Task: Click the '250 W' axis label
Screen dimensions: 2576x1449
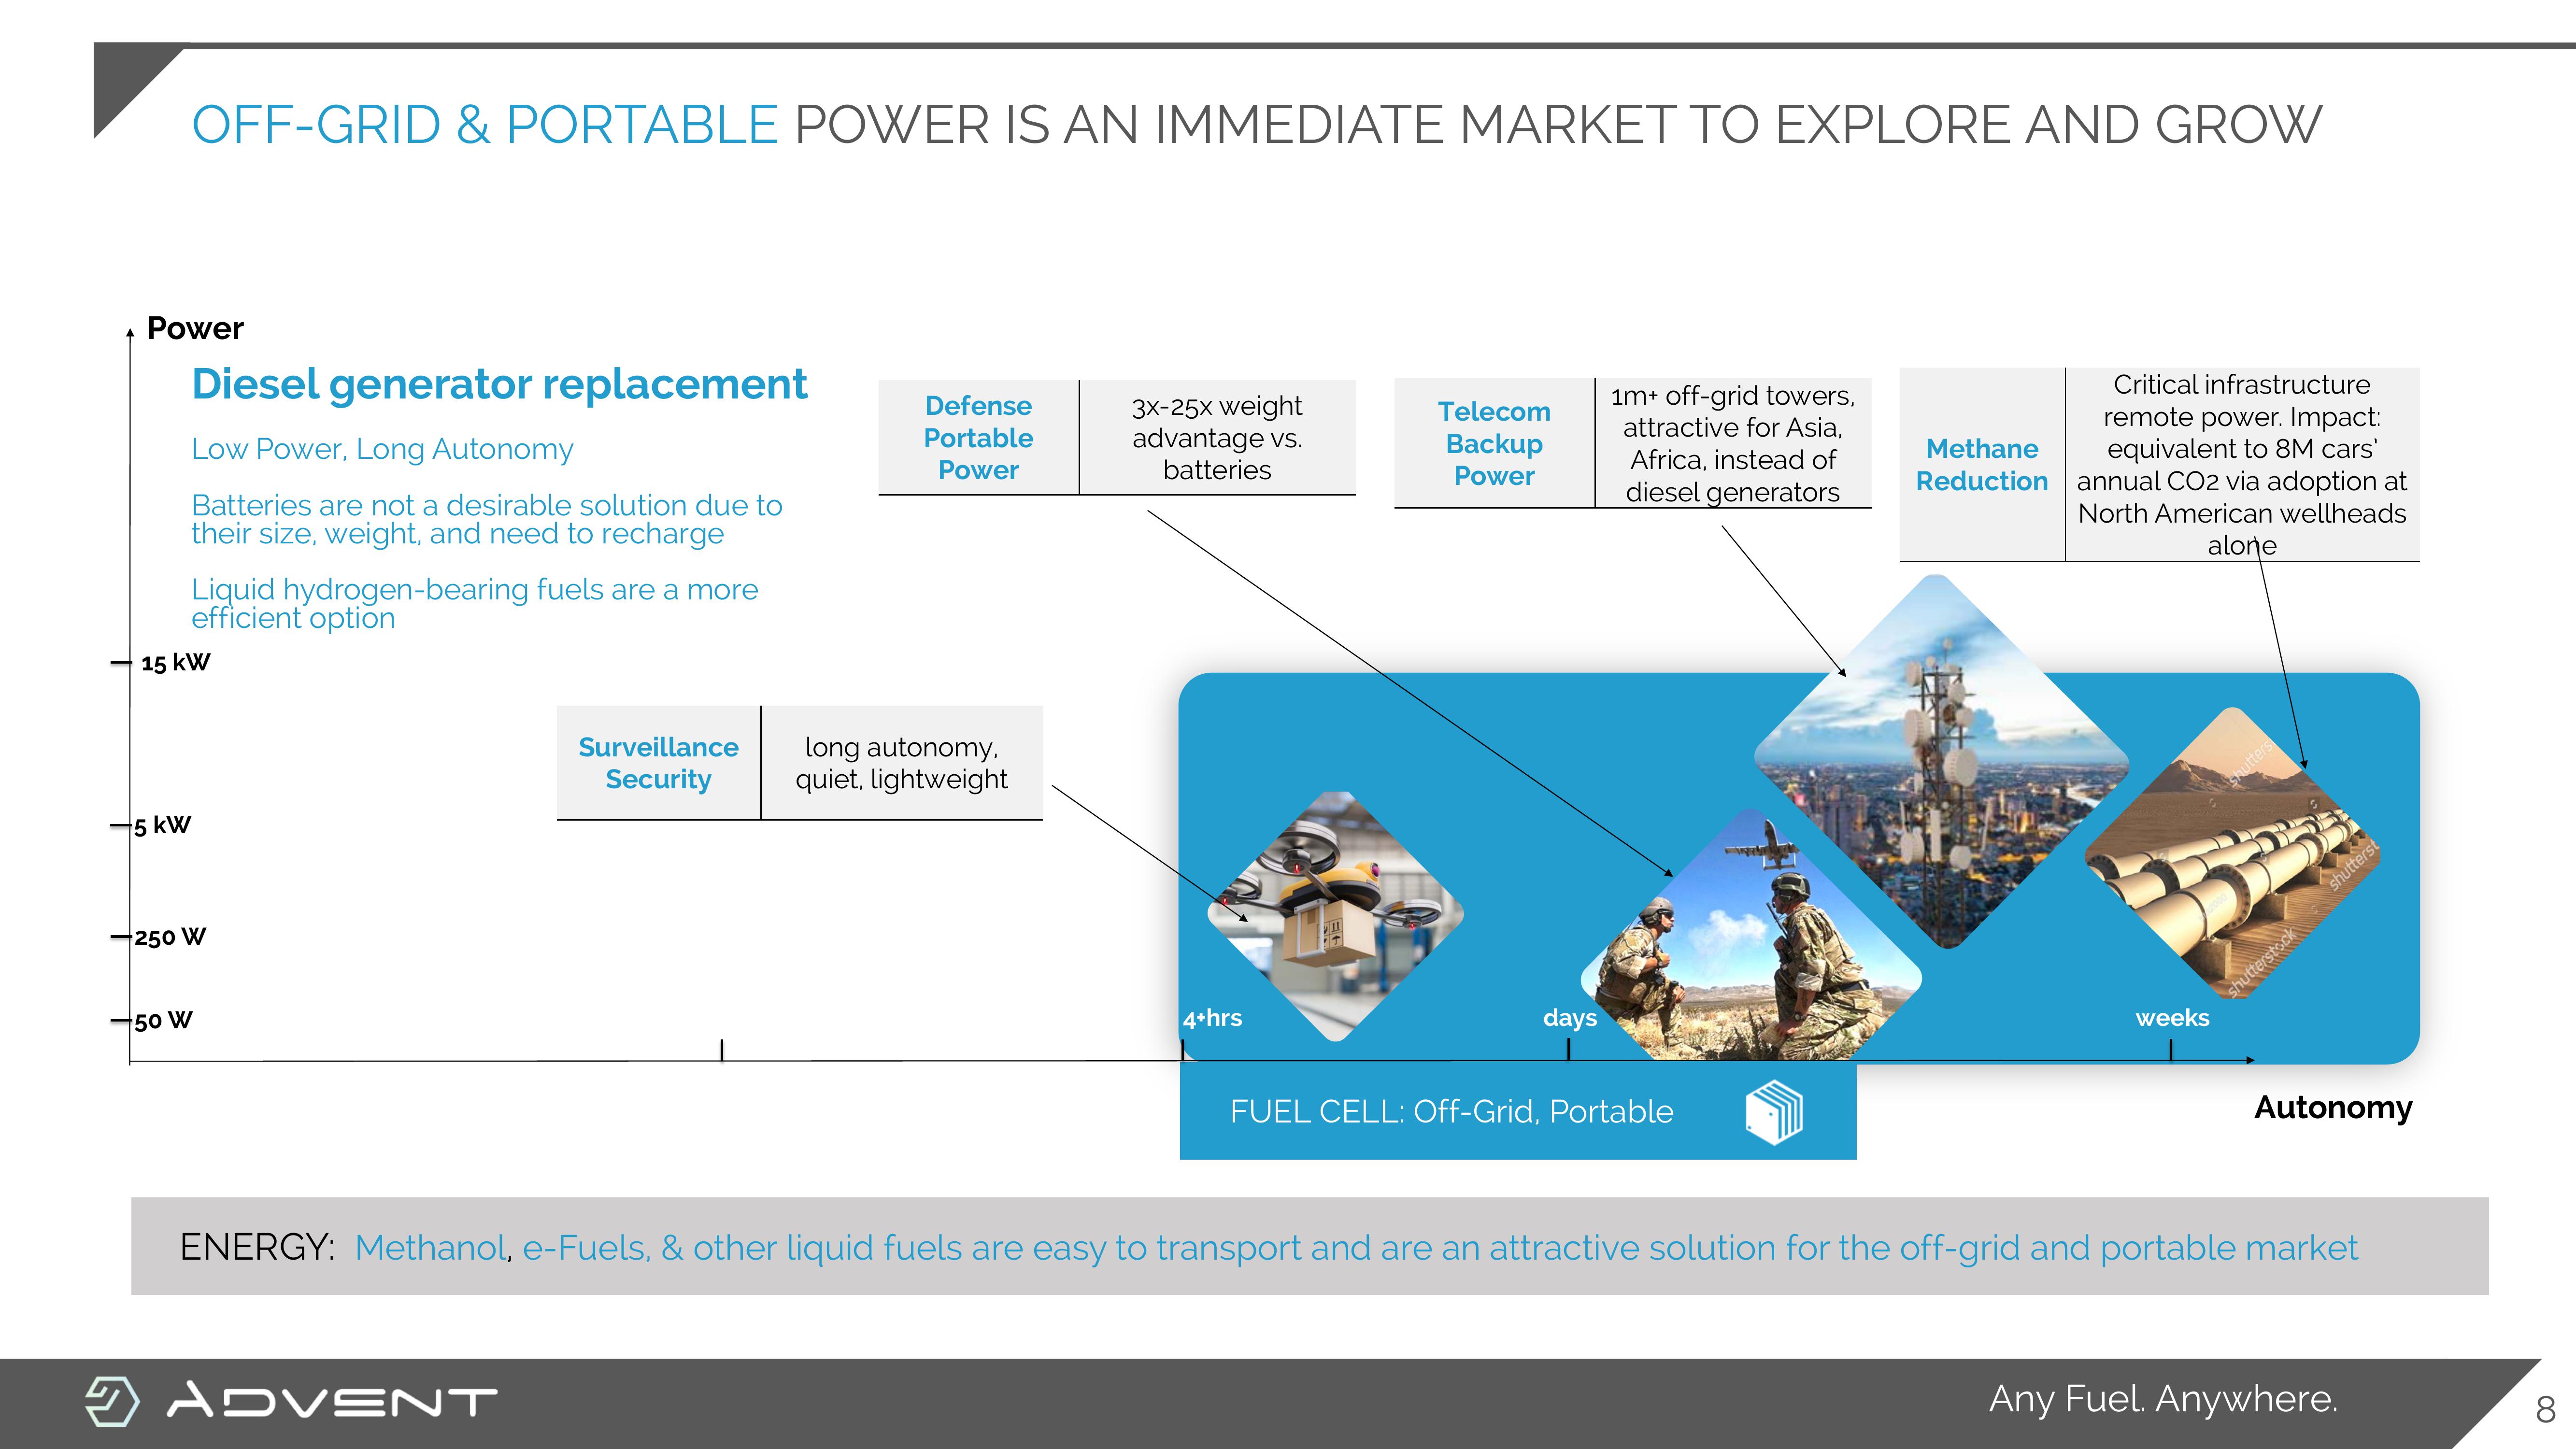Action: [x=170, y=938]
